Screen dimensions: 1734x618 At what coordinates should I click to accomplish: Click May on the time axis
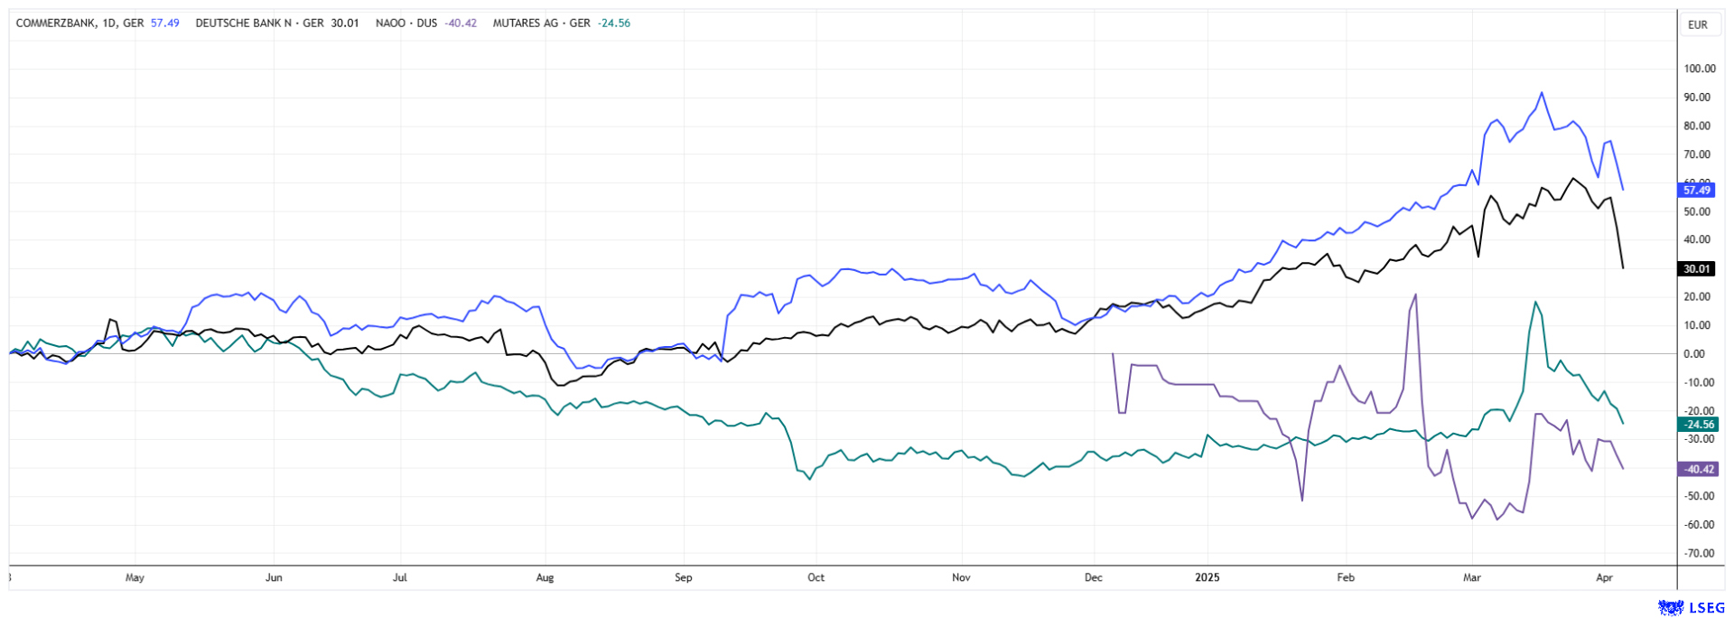point(135,577)
